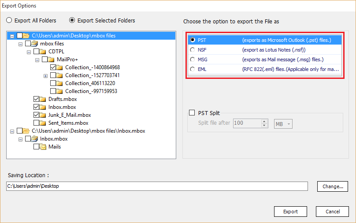Uncheck the Inbox.mbox checkbox under mbox files
Image resolution: width=356 pixels, height=223 pixels.
pyautogui.click(x=36, y=107)
